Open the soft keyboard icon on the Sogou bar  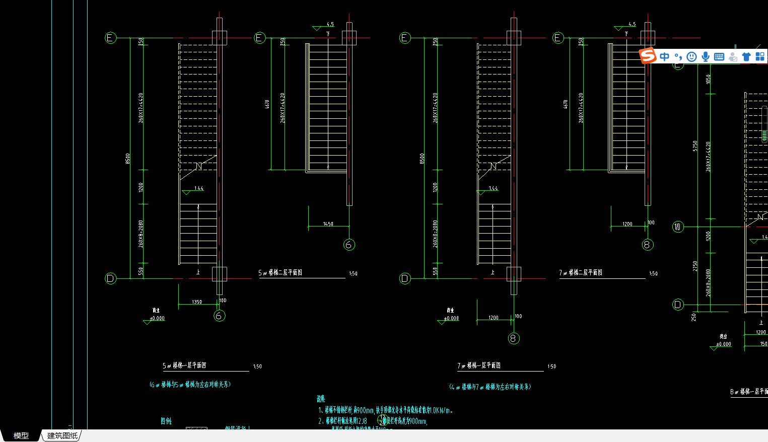pyautogui.click(x=719, y=57)
